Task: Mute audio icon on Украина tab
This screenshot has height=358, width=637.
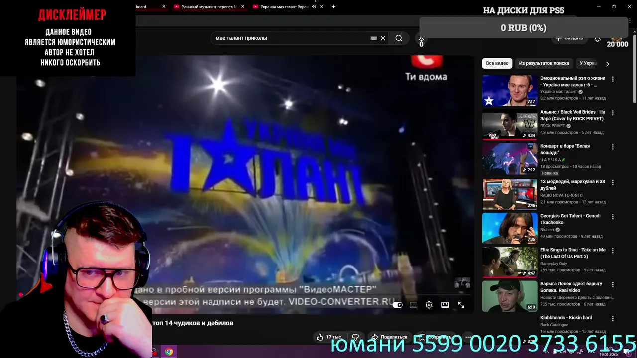Action: pyautogui.click(x=314, y=7)
